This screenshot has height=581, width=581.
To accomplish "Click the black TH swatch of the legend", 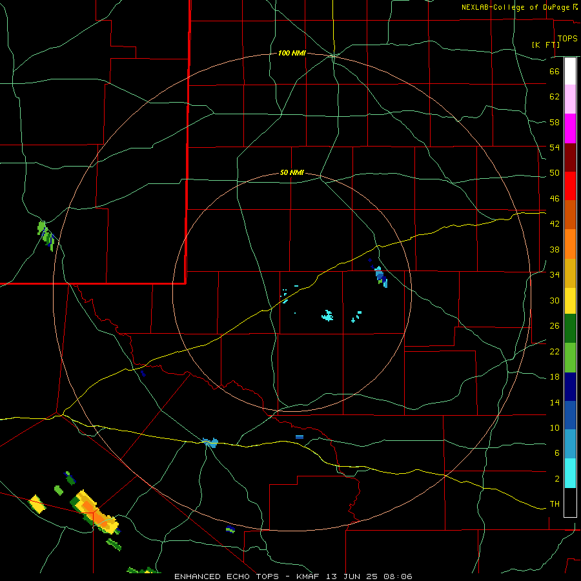I will click(x=570, y=502).
